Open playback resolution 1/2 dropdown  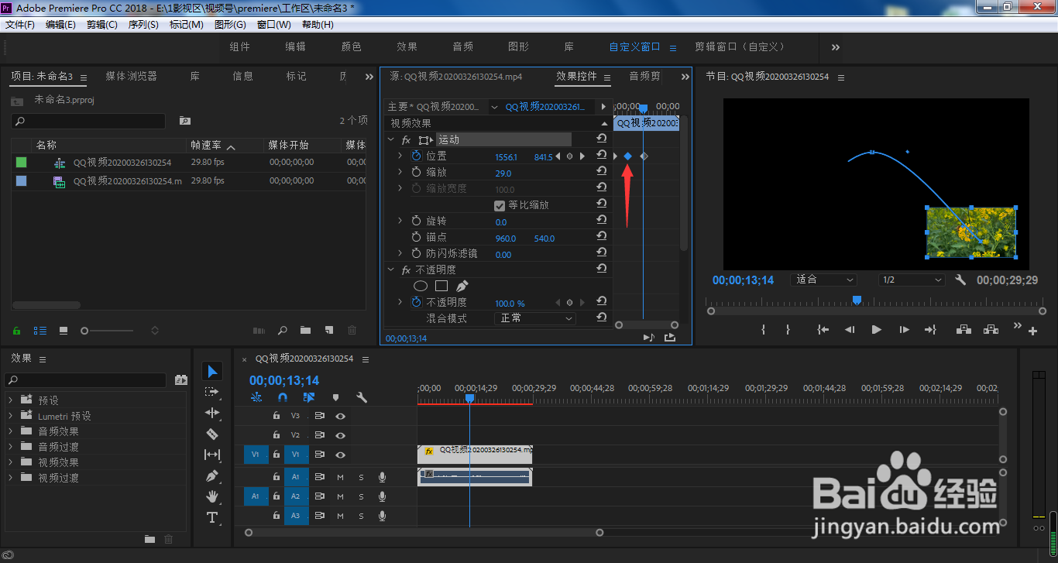[912, 280]
